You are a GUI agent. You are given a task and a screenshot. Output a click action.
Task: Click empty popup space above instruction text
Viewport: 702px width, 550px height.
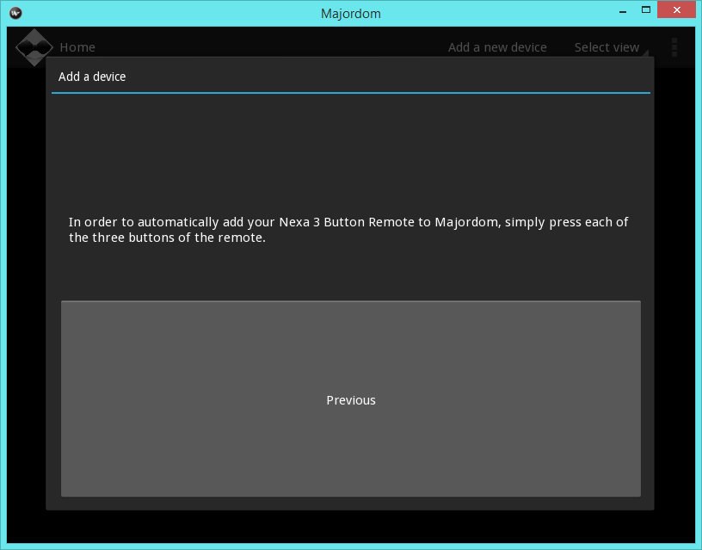pyautogui.click(x=350, y=151)
